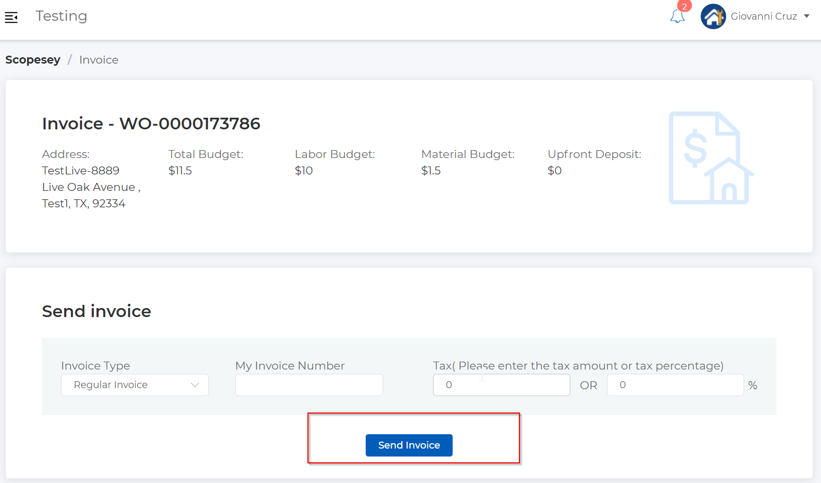This screenshot has width=821, height=483.
Task: Click inside the My Invoice Number field
Action: click(309, 384)
